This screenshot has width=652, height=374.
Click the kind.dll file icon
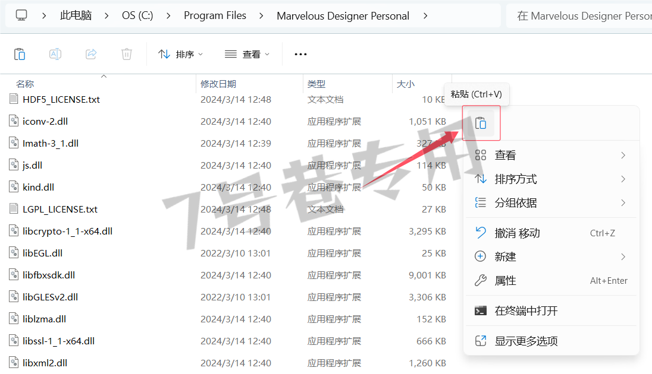coord(14,187)
